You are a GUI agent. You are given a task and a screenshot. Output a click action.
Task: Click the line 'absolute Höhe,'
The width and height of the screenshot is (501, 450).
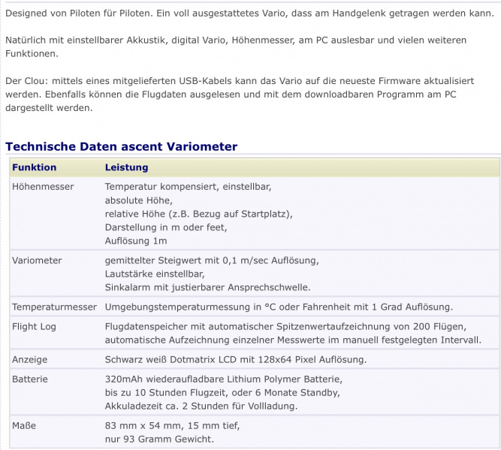139,200
